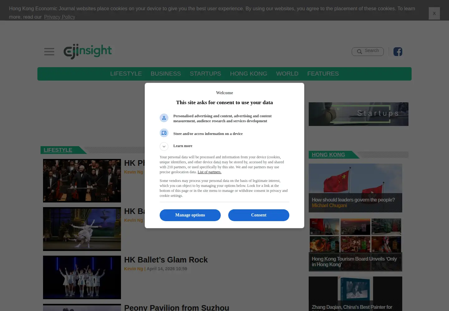The image size is (449, 311).
Task: Open the HONG KONG section heading
Action: coord(328,155)
